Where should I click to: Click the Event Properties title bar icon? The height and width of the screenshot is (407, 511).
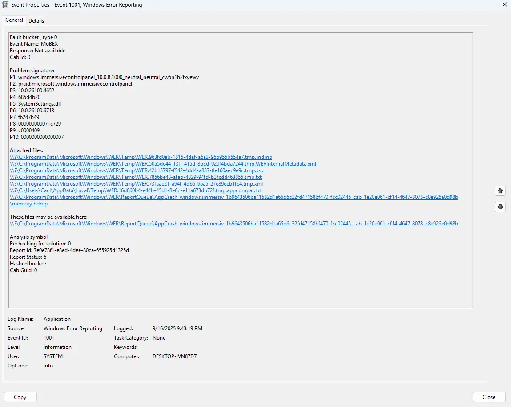pos(5,4)
